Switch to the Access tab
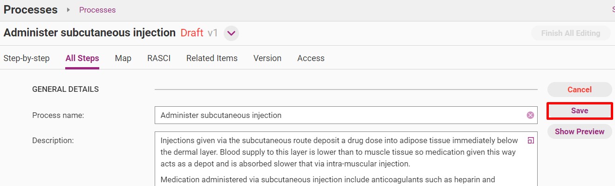This screenshot has height=186, width=615. click(311, 58)
